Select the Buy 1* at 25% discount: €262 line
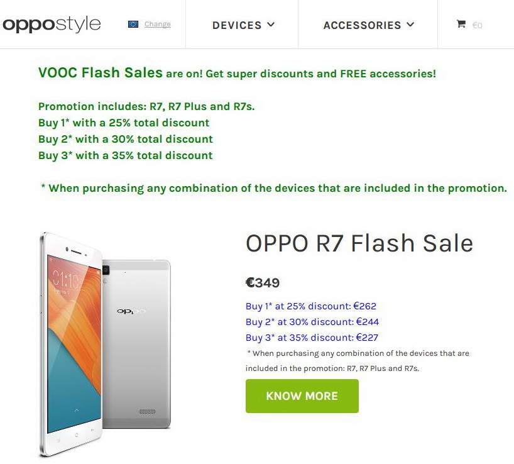 pyautogui.click(x=310, y=306)
